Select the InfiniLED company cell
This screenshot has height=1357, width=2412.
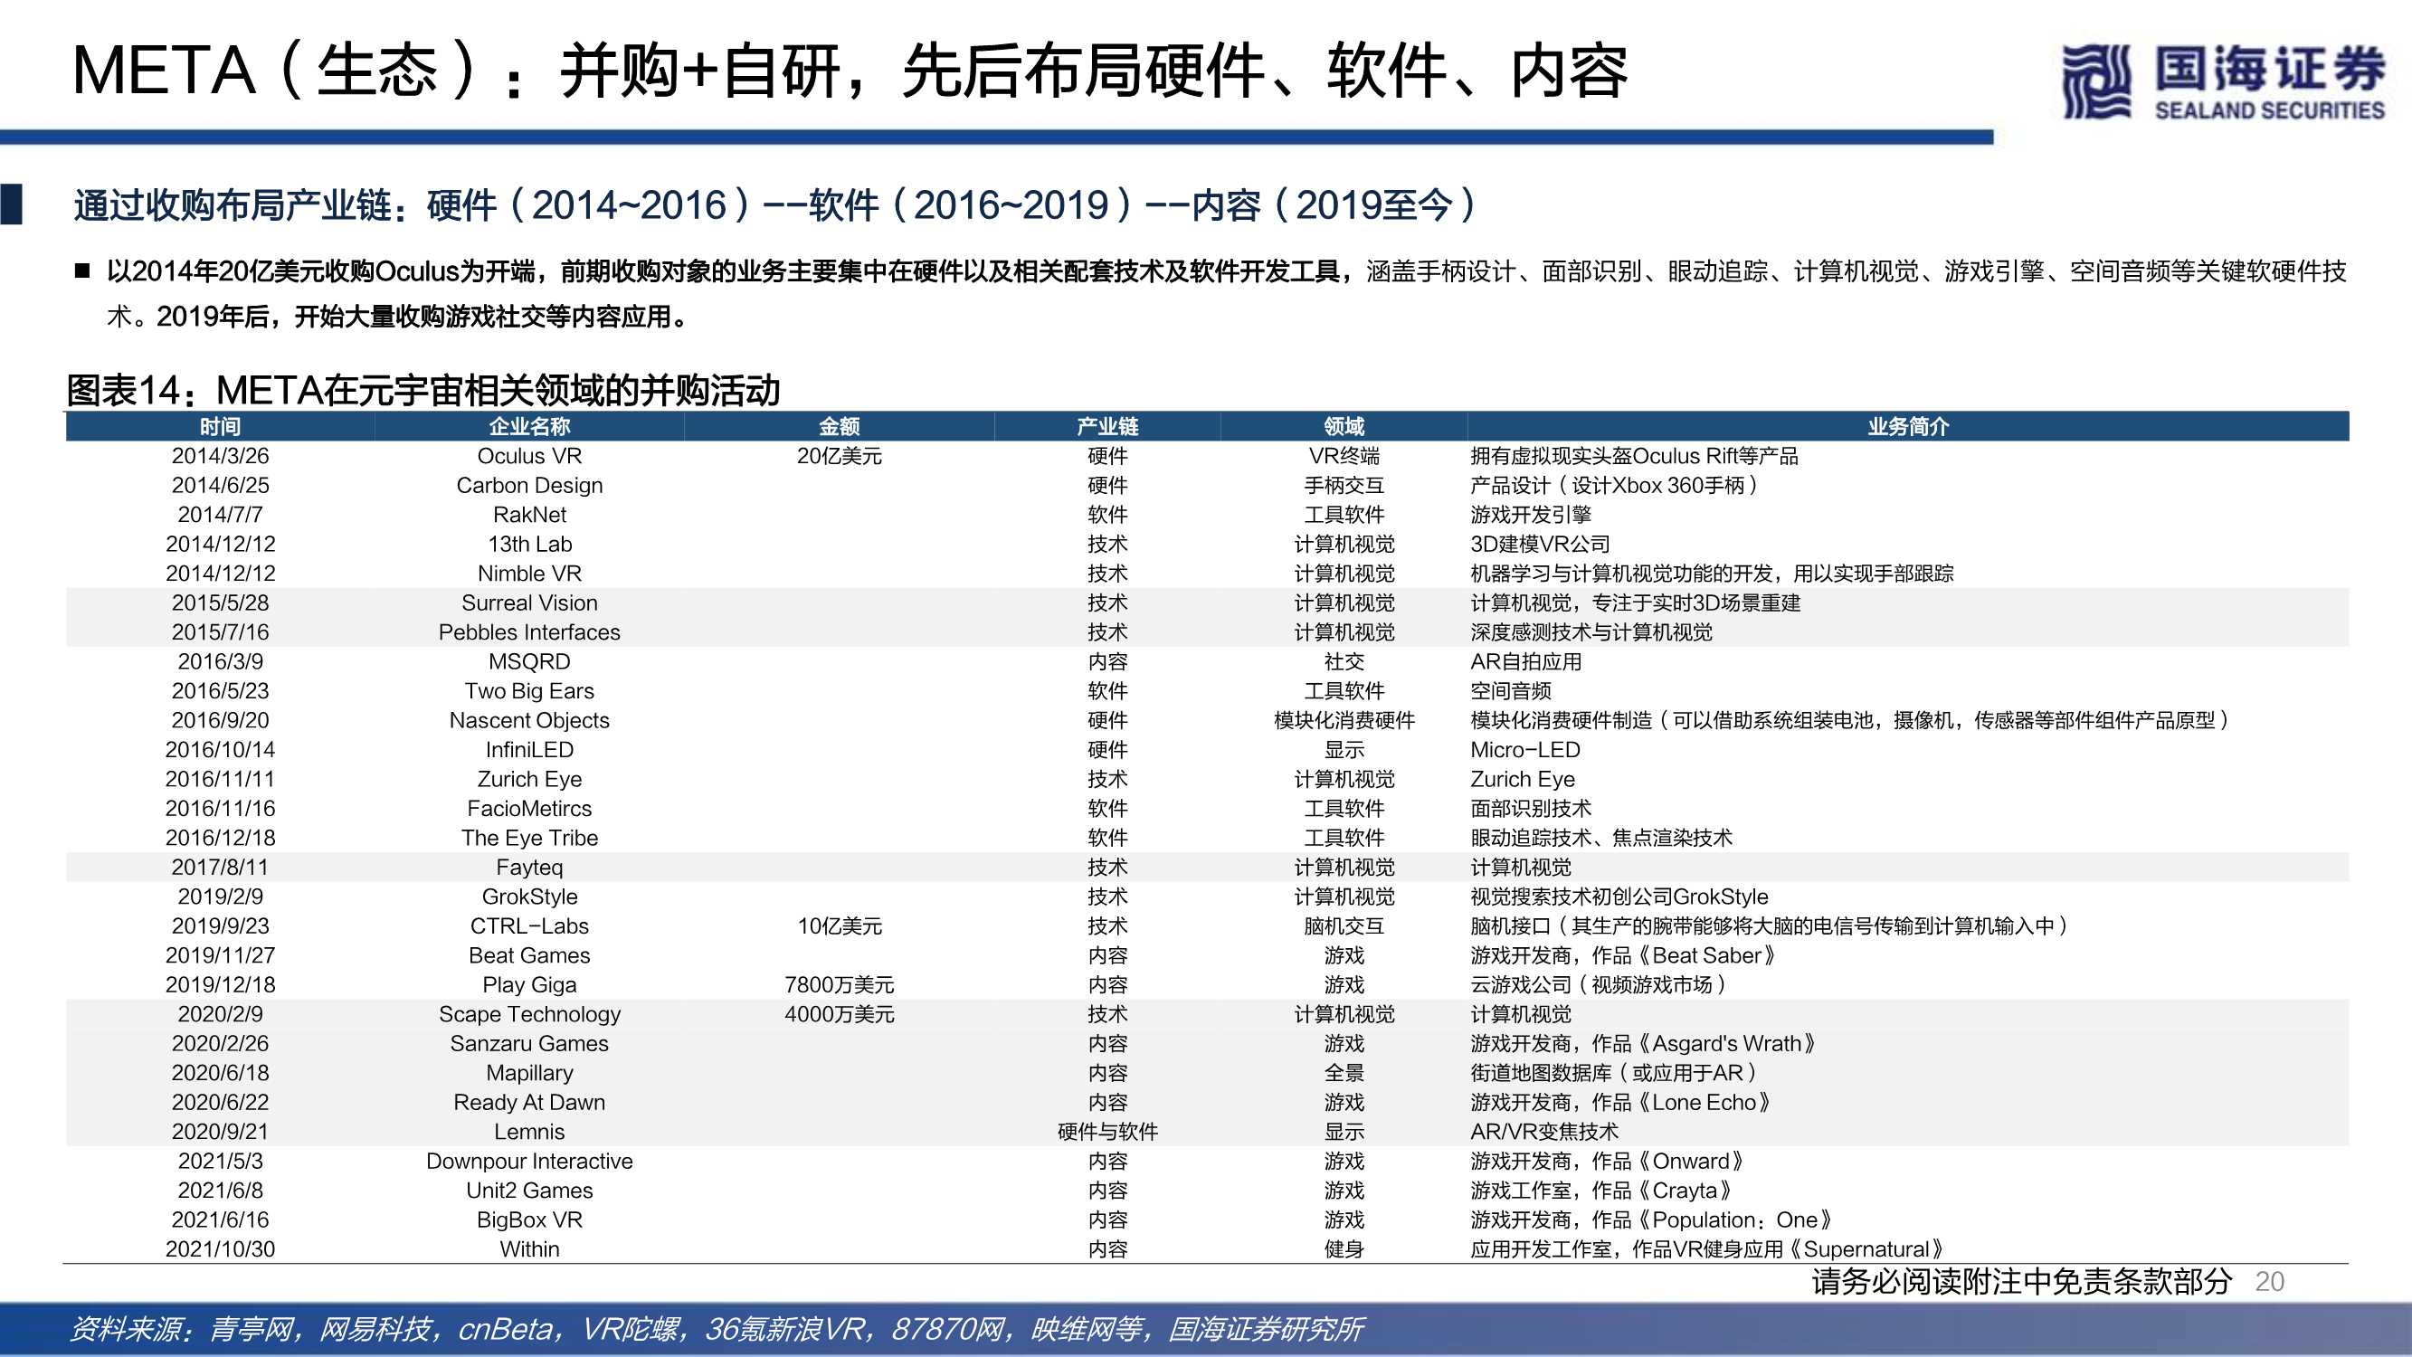pyautogui.click(x=529, y=750)
